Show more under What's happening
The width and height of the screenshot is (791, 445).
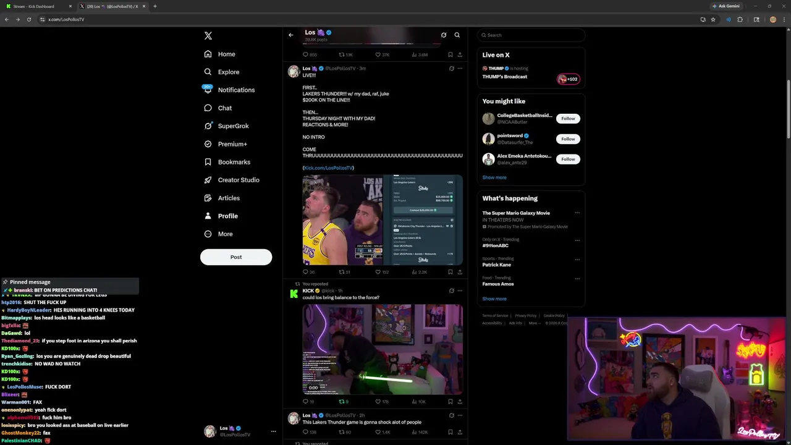click(494, 299)
